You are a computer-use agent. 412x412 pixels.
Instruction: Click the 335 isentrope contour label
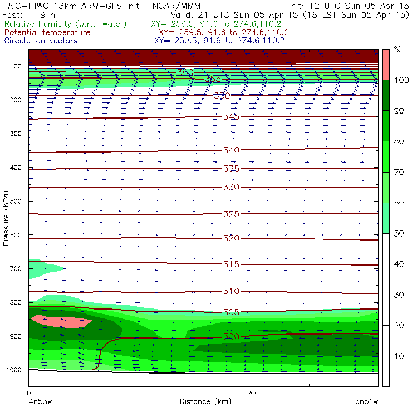(231, 169)
